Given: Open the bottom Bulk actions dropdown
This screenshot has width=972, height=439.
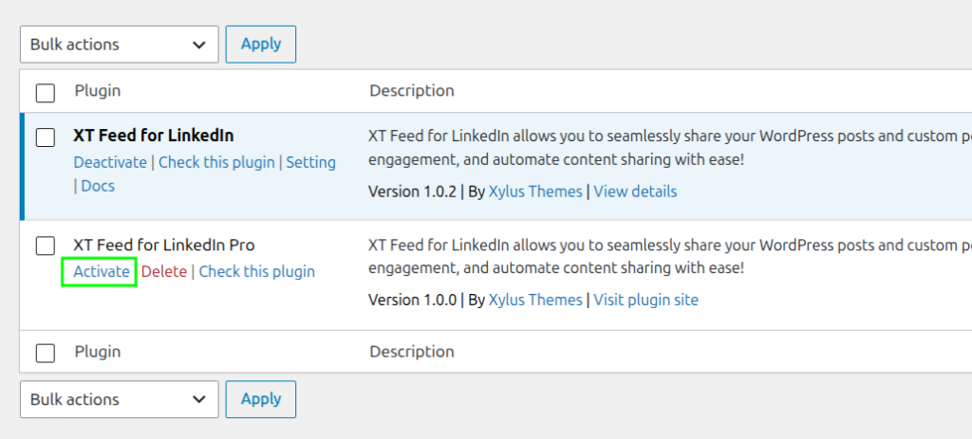Looking at the screenshot, I should [119, 399].
